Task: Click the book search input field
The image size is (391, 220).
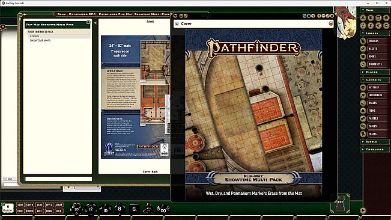Action: point(59,179)
